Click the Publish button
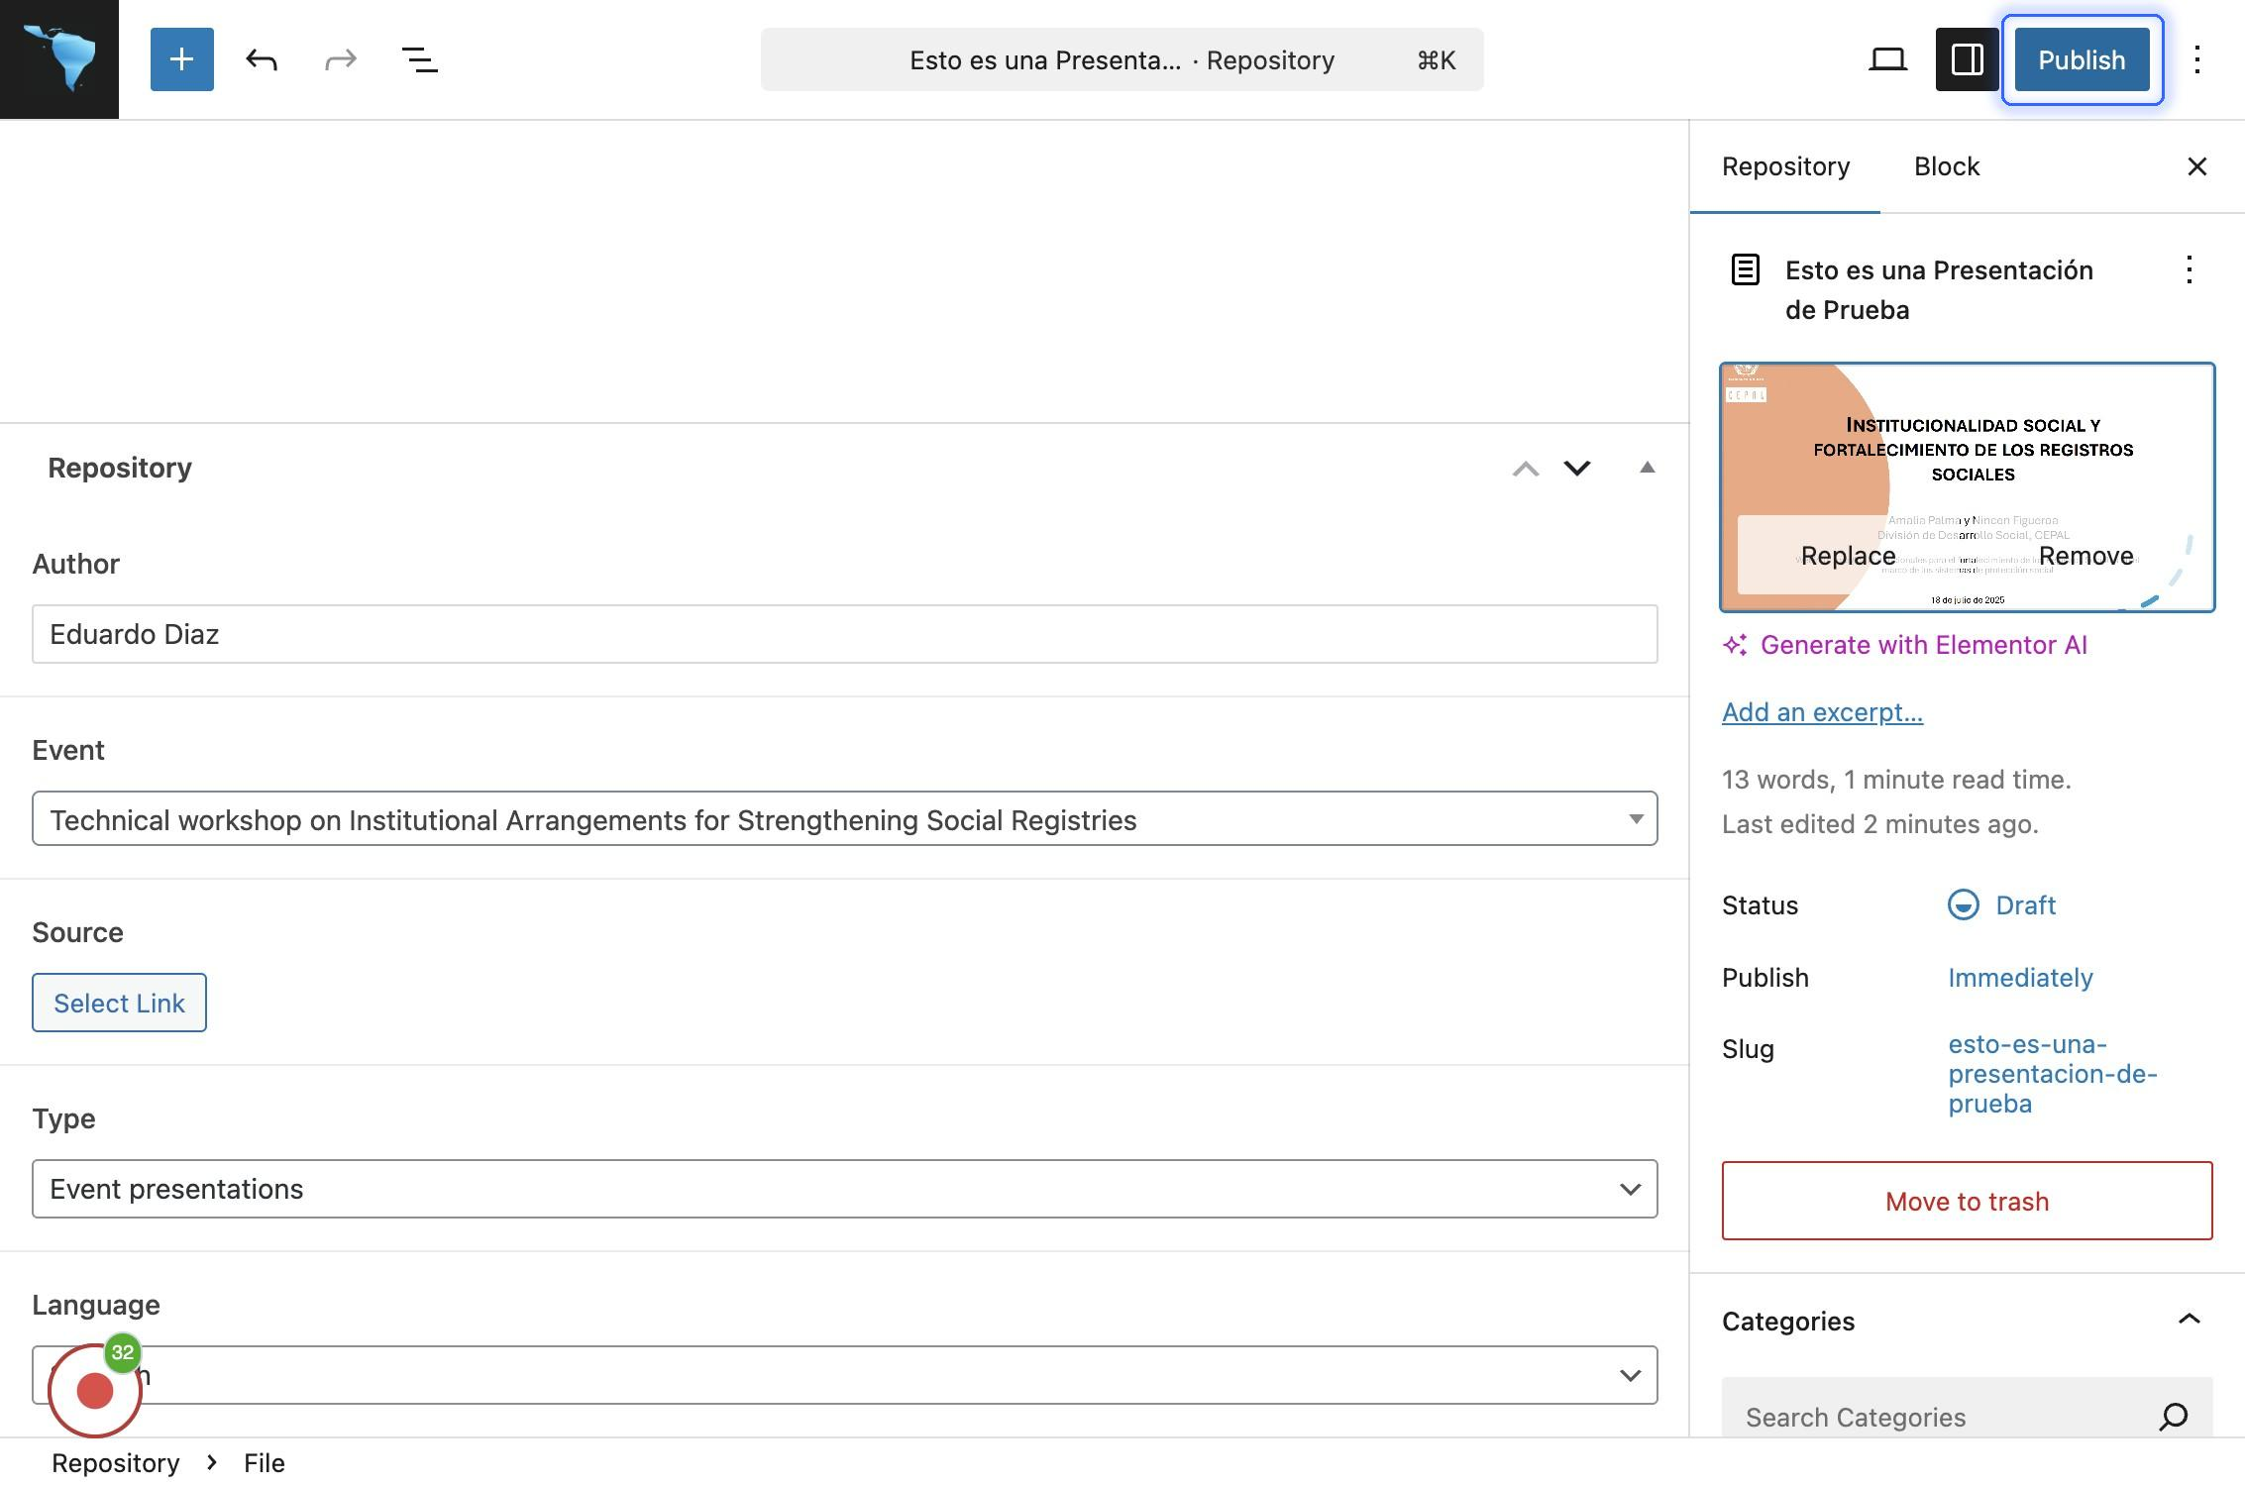The height and width of the screenshot is (1486, 2245). point(2081,59)
